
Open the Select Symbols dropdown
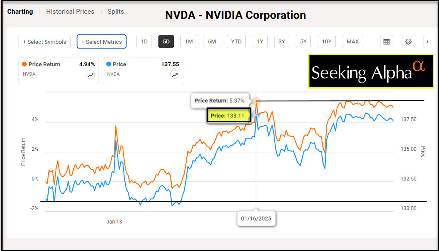tap(44, 42)
